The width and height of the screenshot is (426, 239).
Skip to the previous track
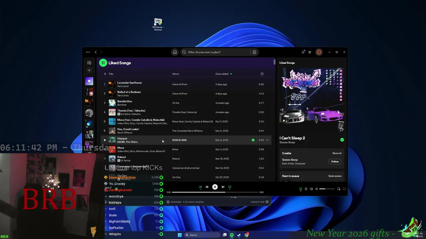click(x=207, y=187)
